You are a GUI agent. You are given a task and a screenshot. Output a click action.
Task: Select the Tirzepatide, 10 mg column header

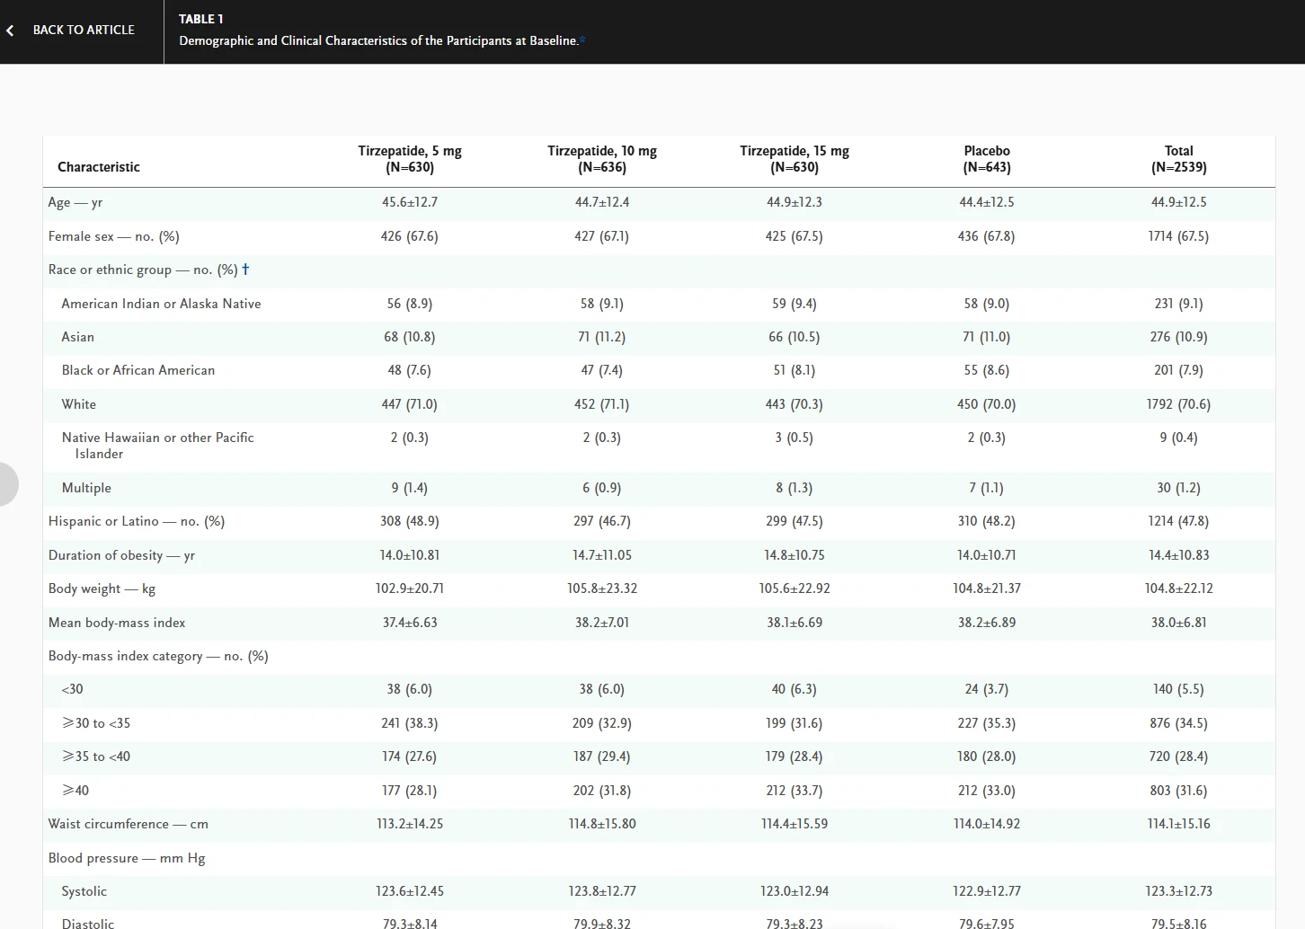602,159
